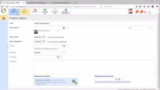This screenshot has height=90, width=160.
Task: Click the browser back arrow button
Action: pyautogui.click(x=2, y=6)
